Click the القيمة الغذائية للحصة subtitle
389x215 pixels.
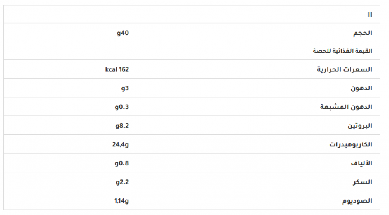click(342, 51)
